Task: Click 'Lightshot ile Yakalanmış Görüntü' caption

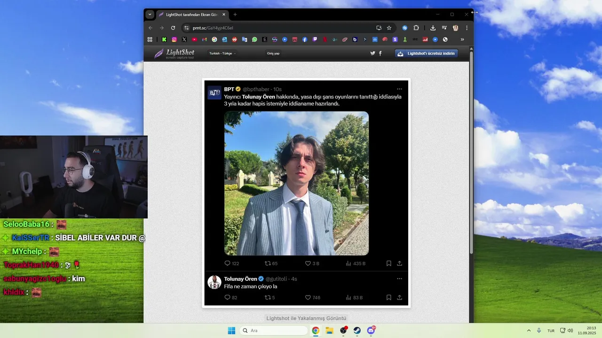Action: 306,318
